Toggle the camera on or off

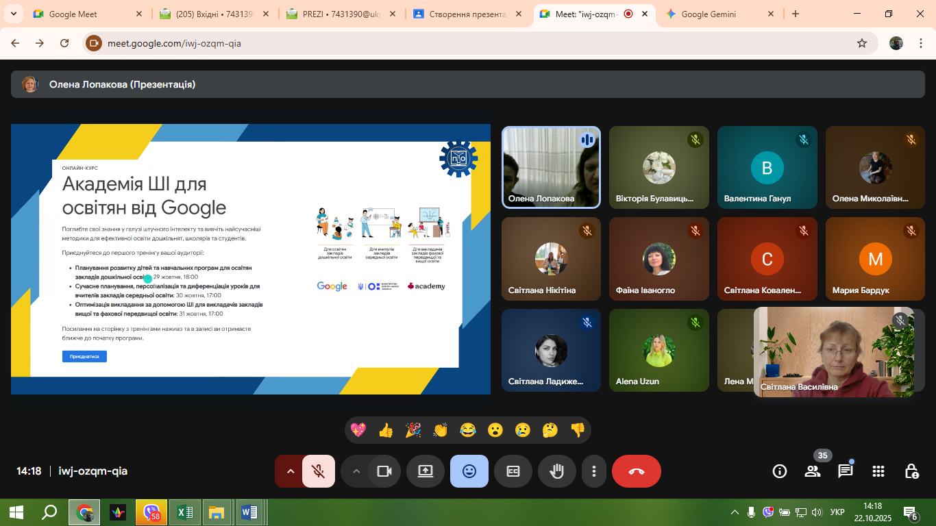click(384, 471)
